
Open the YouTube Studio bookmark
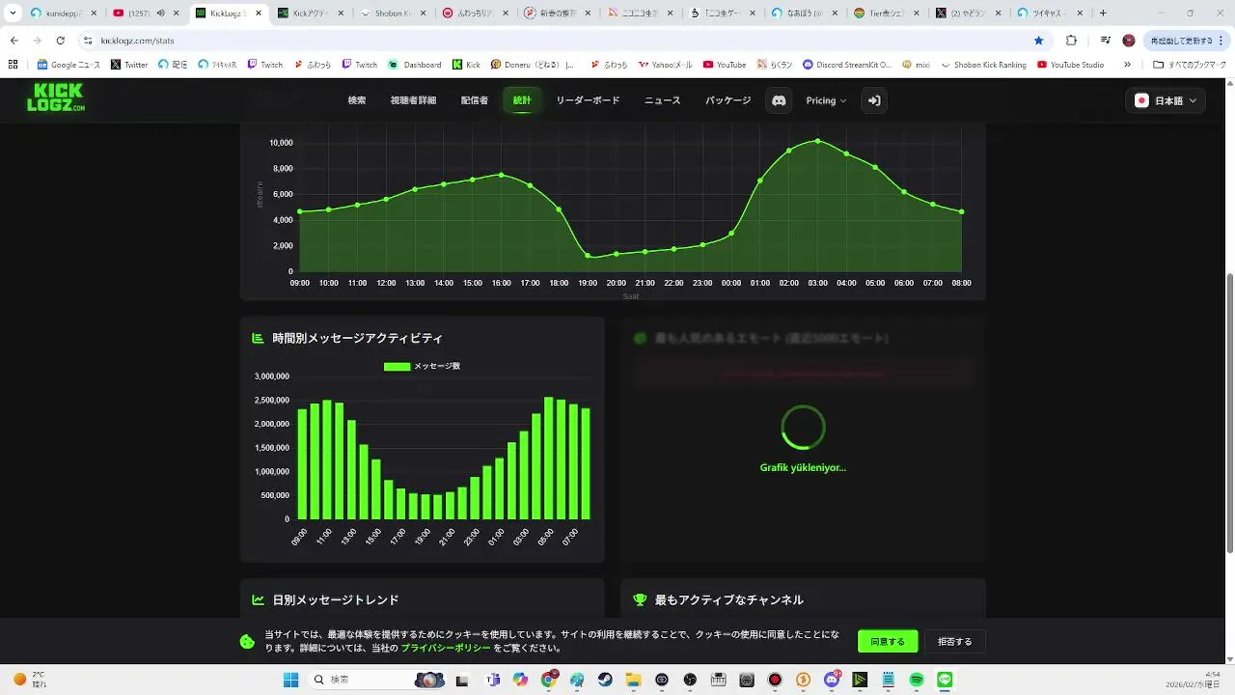[1070, 65]
